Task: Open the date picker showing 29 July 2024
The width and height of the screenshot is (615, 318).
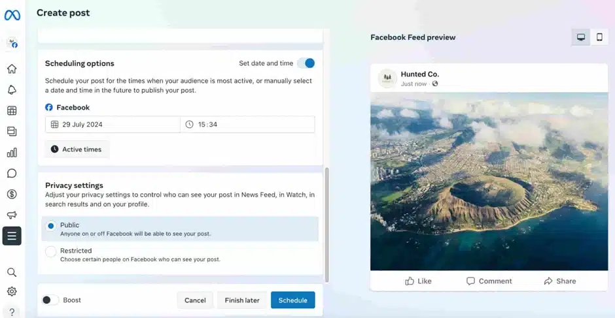Action: (113, 125)
